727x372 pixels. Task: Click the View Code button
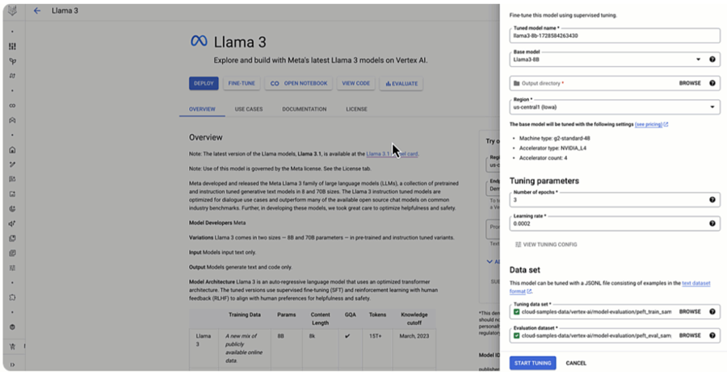click(x=355, y=83)
